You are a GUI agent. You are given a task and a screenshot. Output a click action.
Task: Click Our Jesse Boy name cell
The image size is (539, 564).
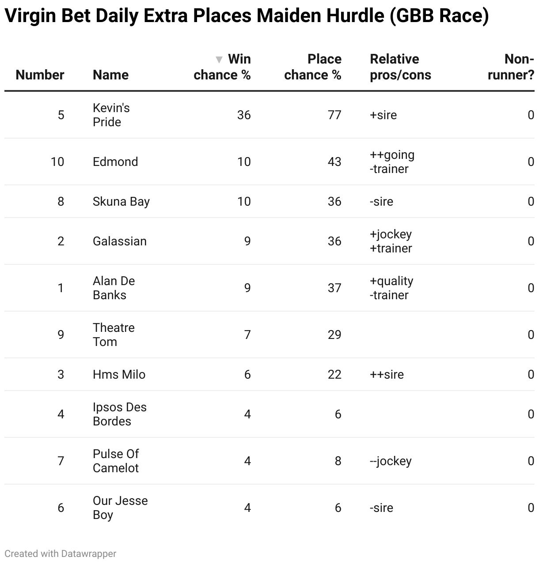pos(120,508)
